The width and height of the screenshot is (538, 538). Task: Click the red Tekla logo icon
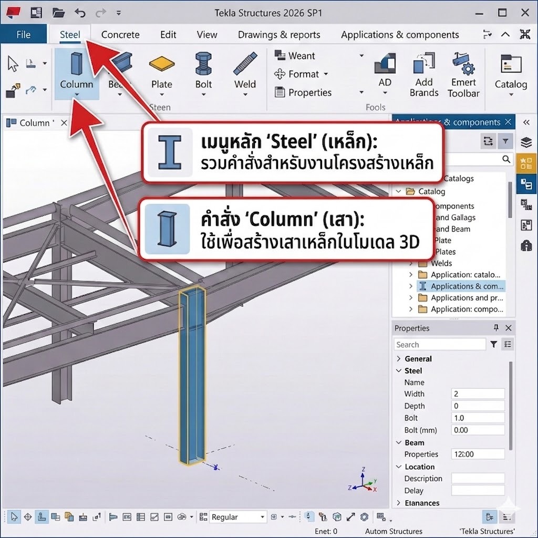(x=13, y=13)
